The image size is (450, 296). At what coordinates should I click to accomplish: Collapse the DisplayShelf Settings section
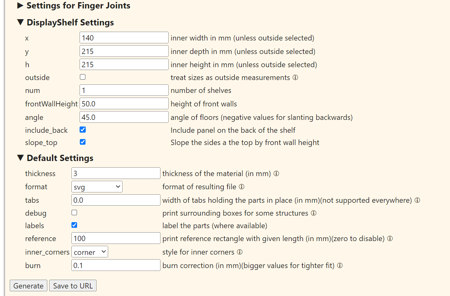point(20,22)
